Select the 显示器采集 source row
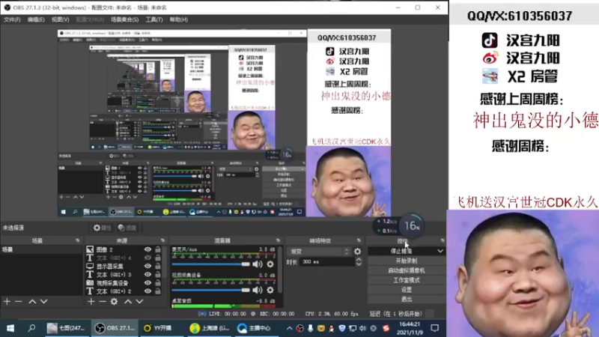This screenshot has width=599, height=337. tap(124, 267)
